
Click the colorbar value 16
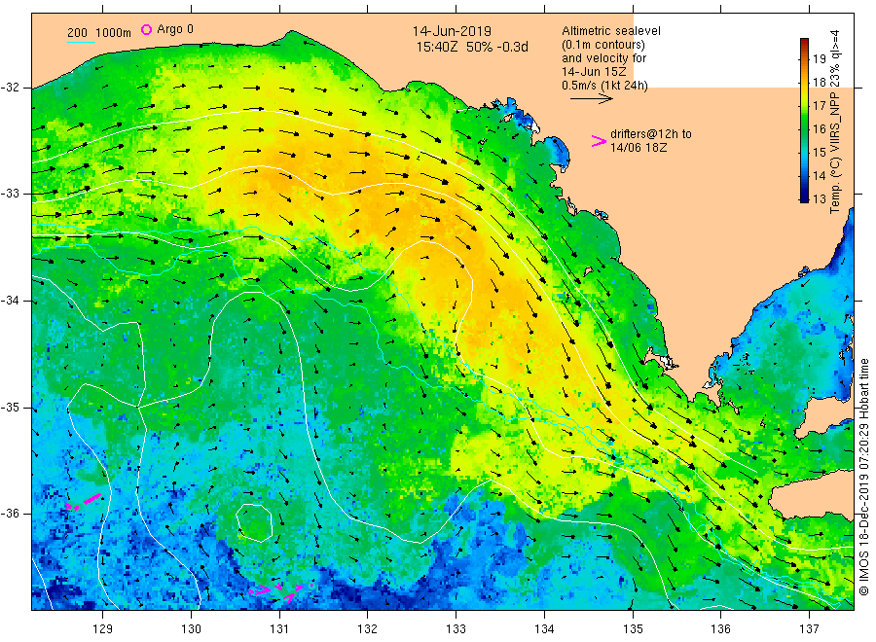pyautogui.click(x=819, y=129)
